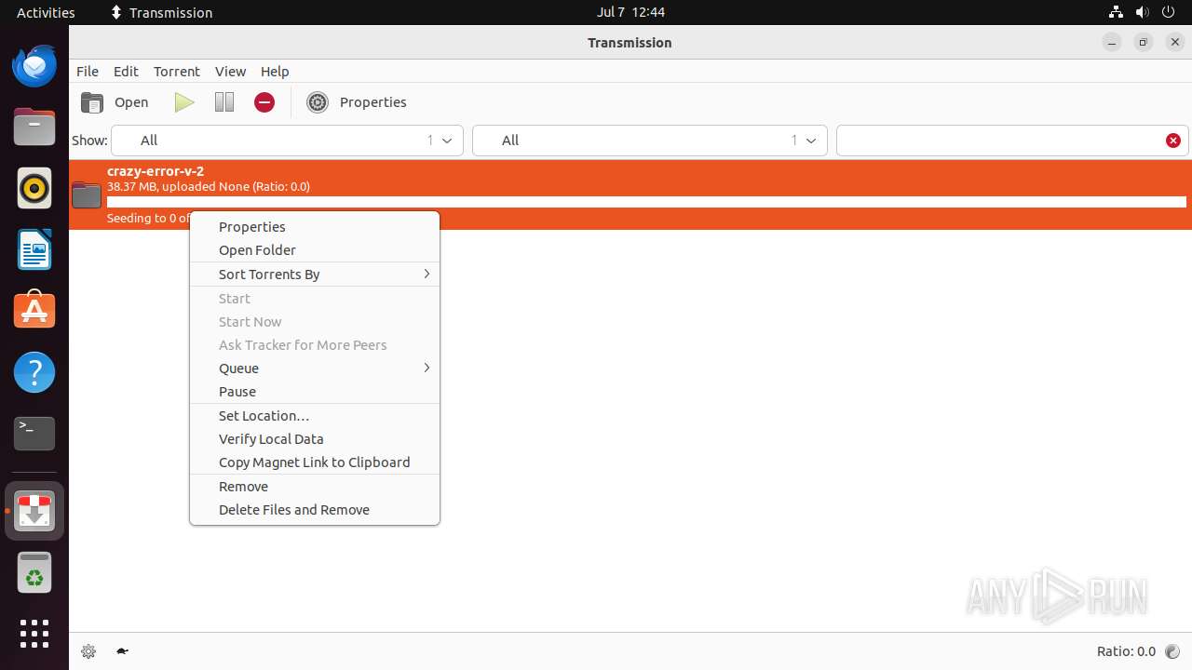Screen dimensions: 1192x670
Task: Click the network icon in the top bar
Action: tap(1116, 12)
